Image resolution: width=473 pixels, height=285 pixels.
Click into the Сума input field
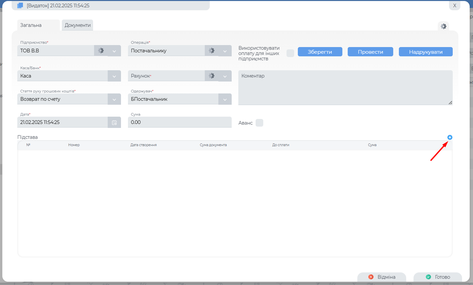179,122
